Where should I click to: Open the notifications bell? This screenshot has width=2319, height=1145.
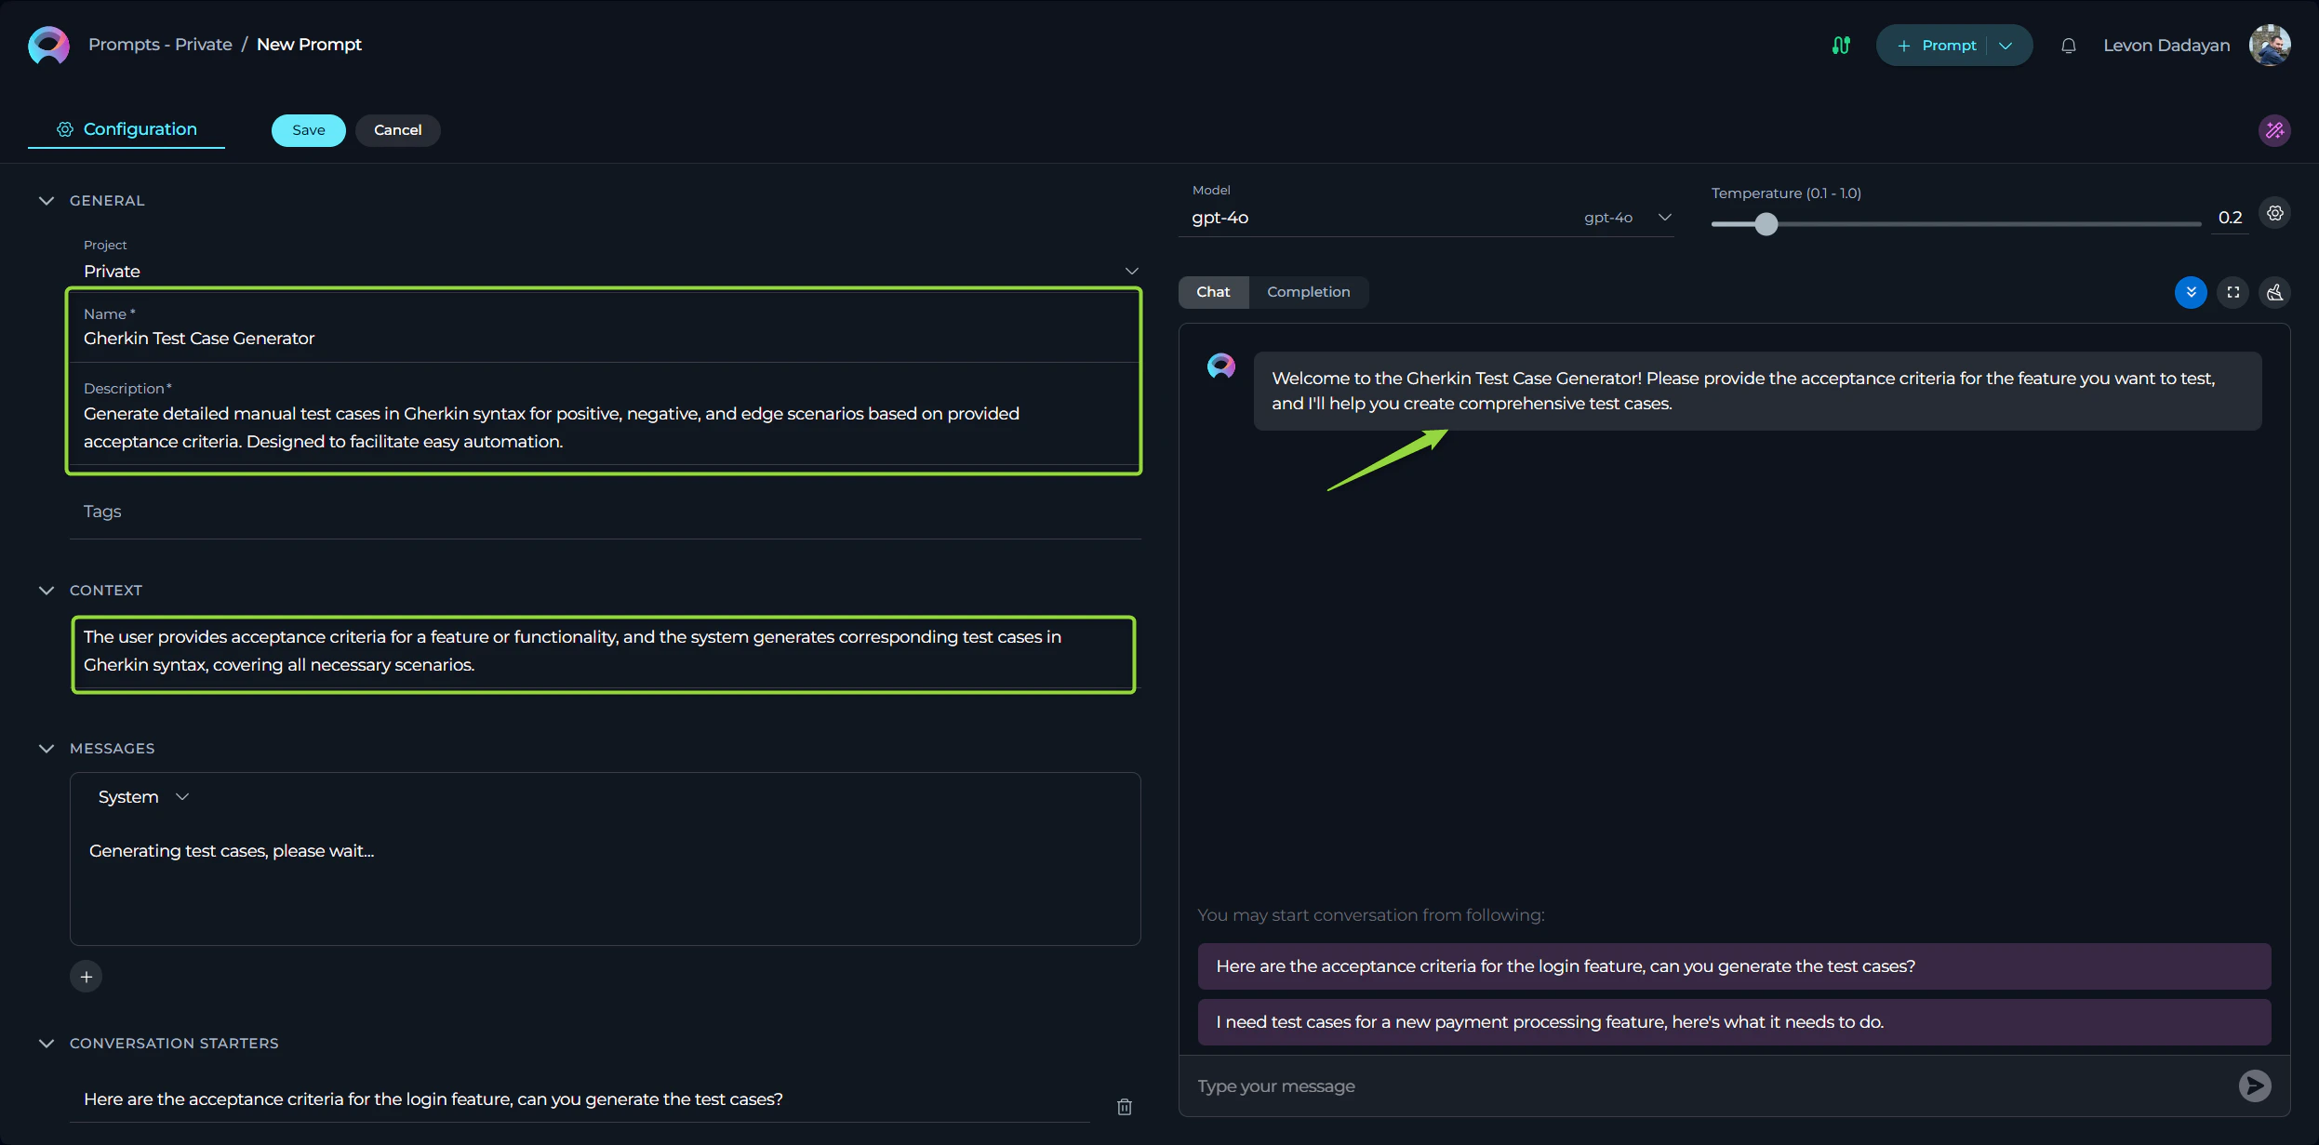2068,46
